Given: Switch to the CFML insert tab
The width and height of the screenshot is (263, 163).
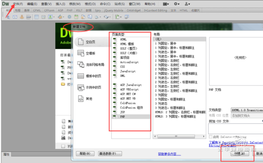Looking at the screenshot, I should click(37, 11).
